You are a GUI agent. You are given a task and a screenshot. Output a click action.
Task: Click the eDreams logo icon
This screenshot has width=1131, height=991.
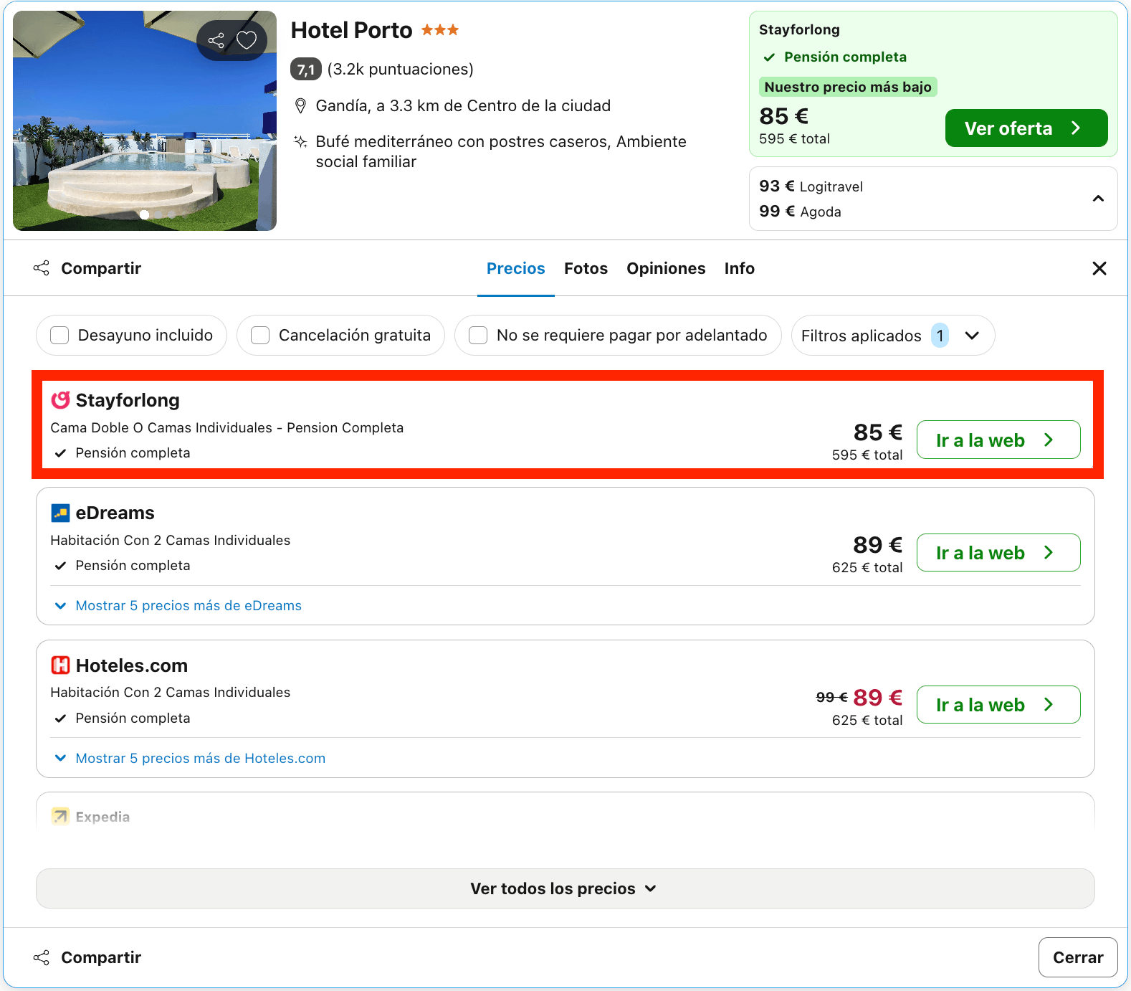pos(61,513)
